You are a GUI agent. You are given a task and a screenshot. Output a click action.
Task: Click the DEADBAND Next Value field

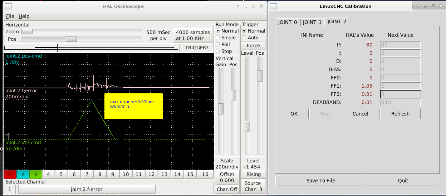(400, 103)
